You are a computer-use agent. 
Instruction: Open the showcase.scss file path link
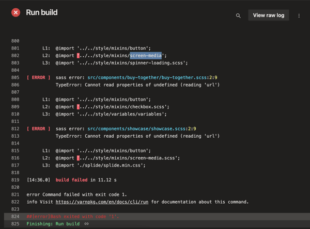point(137,129)
